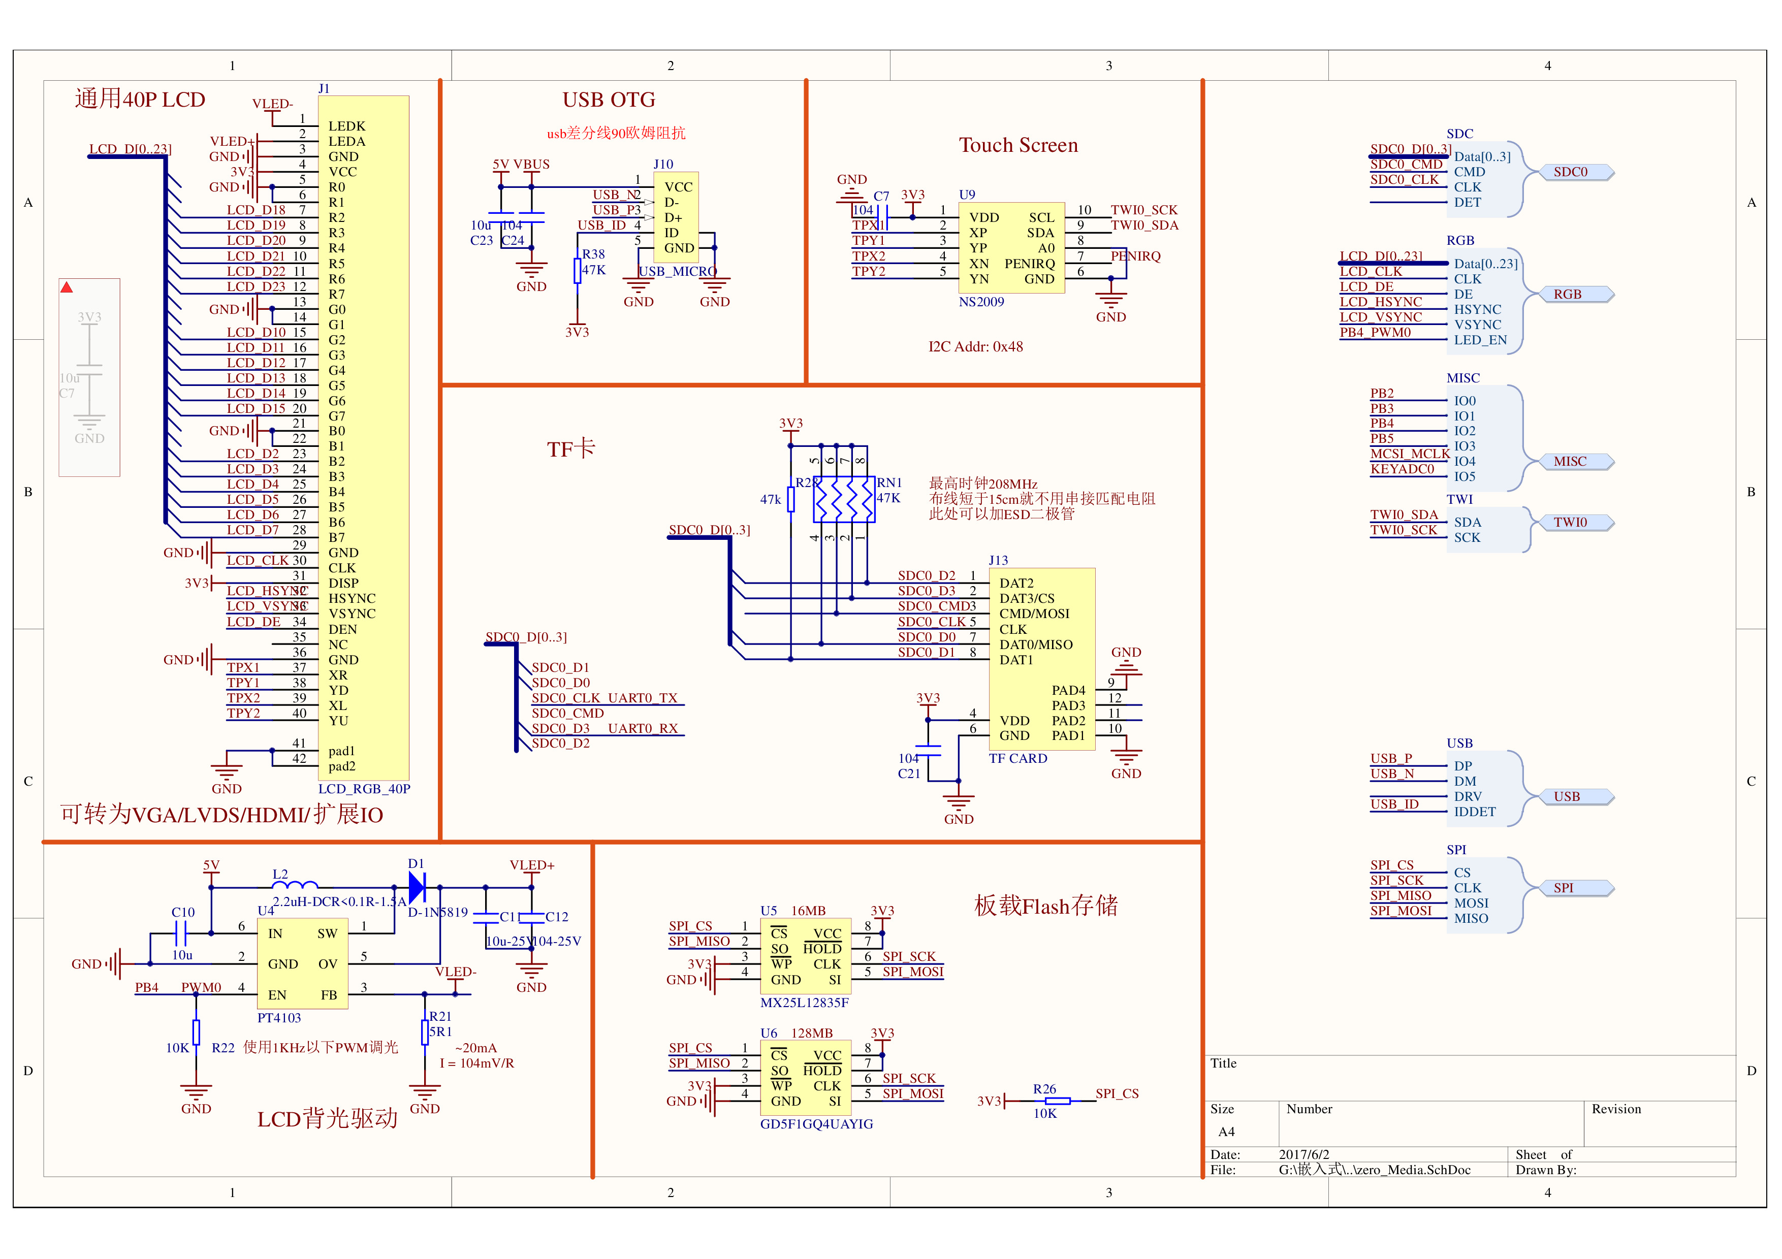Select the U4 PT4103 backlight driver chip
Viewport: 1782px width, 1259px height.
point(302,963)
